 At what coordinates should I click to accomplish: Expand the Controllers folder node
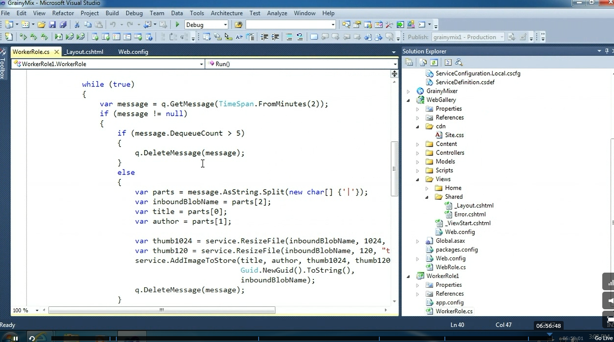(x=417, y=153)
